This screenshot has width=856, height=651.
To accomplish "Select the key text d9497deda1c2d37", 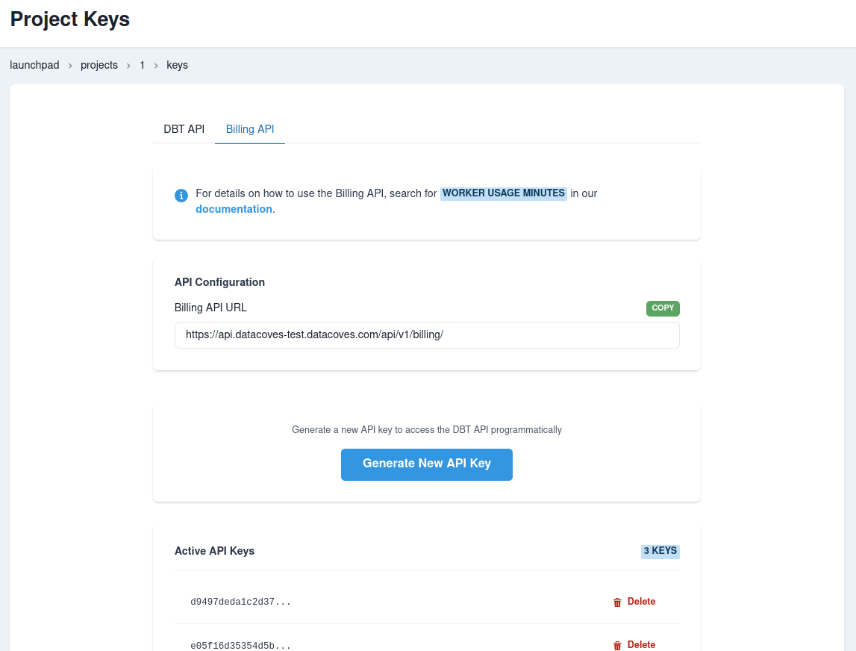I will click(x=240, y=602).
